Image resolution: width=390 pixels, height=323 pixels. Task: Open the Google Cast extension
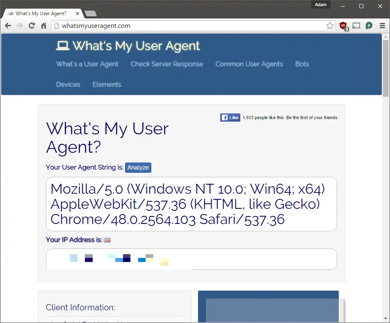(x=356, y=25)
